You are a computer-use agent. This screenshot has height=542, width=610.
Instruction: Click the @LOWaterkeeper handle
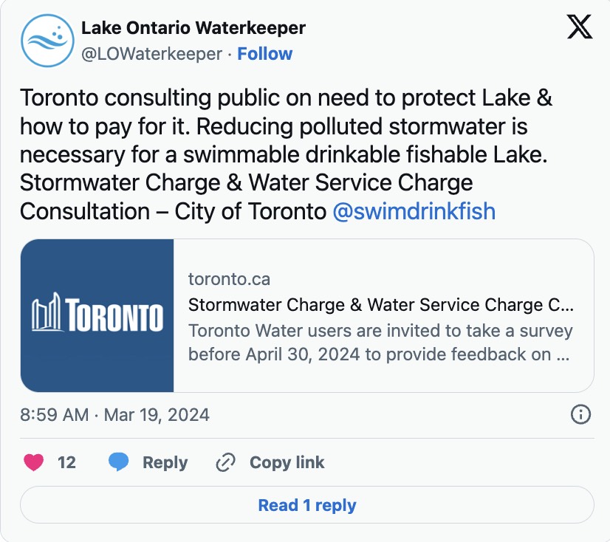(151, 54)
